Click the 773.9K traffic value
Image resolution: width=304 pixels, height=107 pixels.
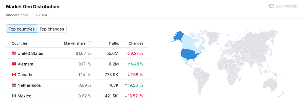coord(111,75)
